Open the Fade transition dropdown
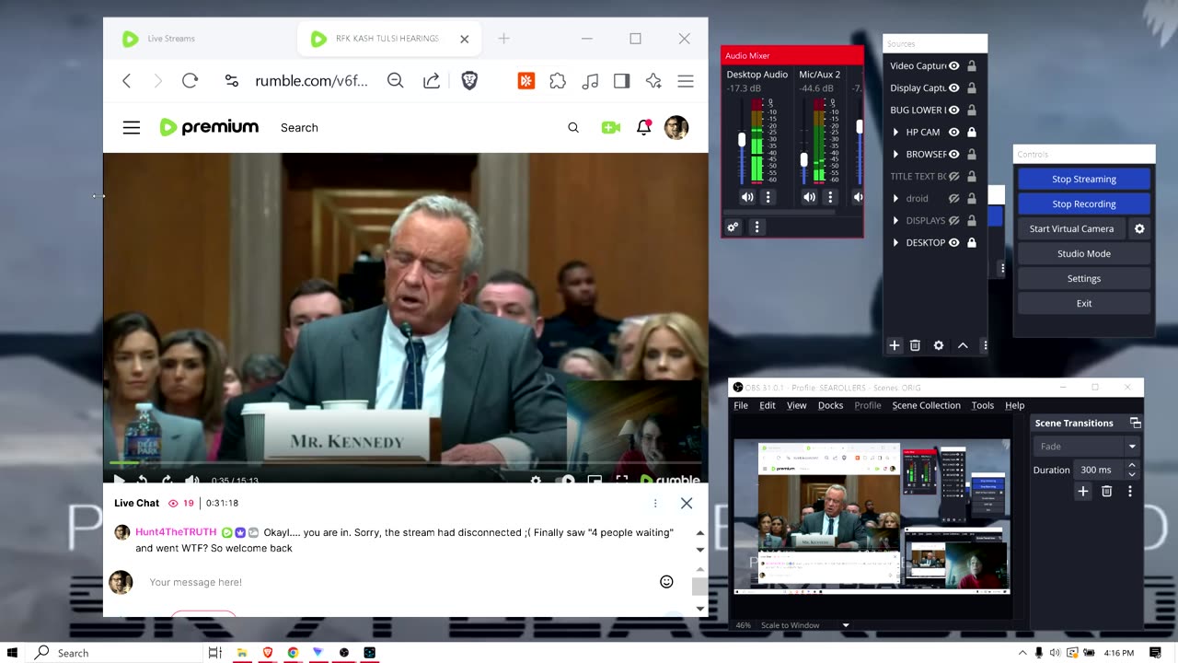The height and width of the screenshot is (663, 1178). pos(1087,446)
